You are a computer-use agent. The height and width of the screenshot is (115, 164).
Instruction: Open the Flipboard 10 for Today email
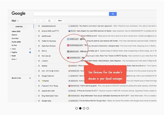pyautogui.click(x=95, y=86)
